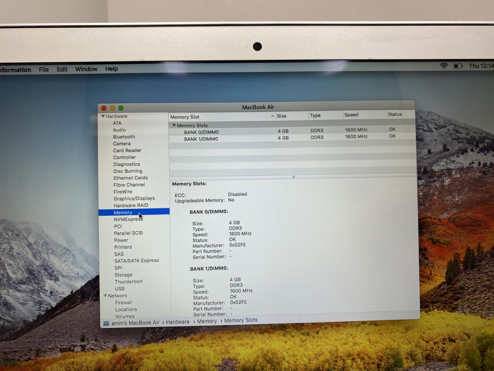Viewport: 494px width, 371px height.
Task: Select Printers in the sidebar
Action: 123,247
